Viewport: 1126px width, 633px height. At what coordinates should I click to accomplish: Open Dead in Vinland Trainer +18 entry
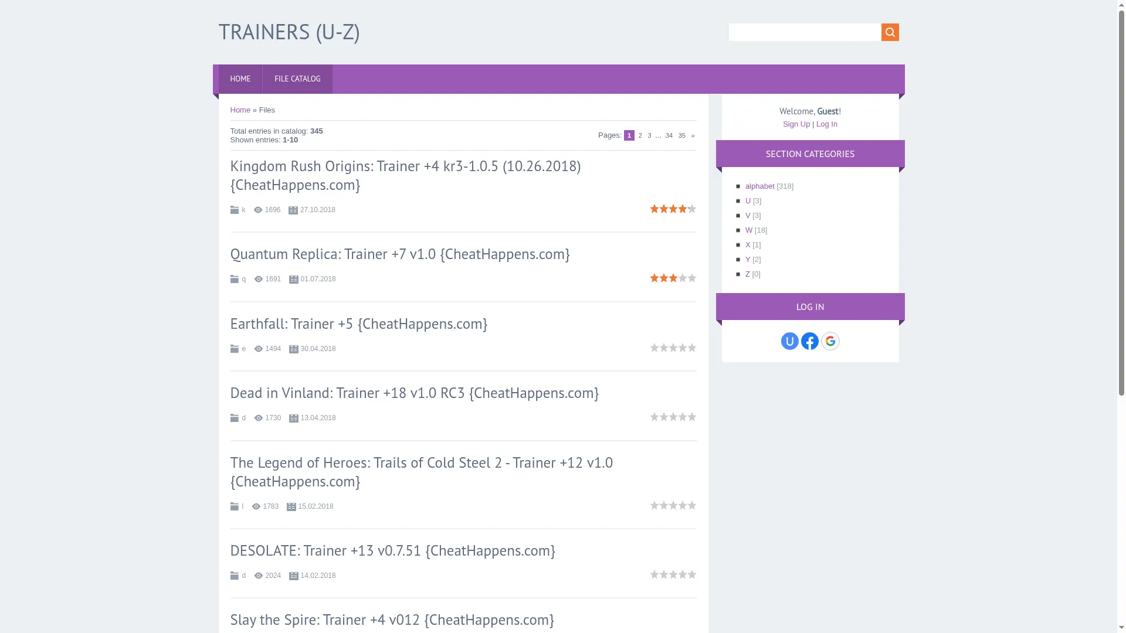[415, 393]
